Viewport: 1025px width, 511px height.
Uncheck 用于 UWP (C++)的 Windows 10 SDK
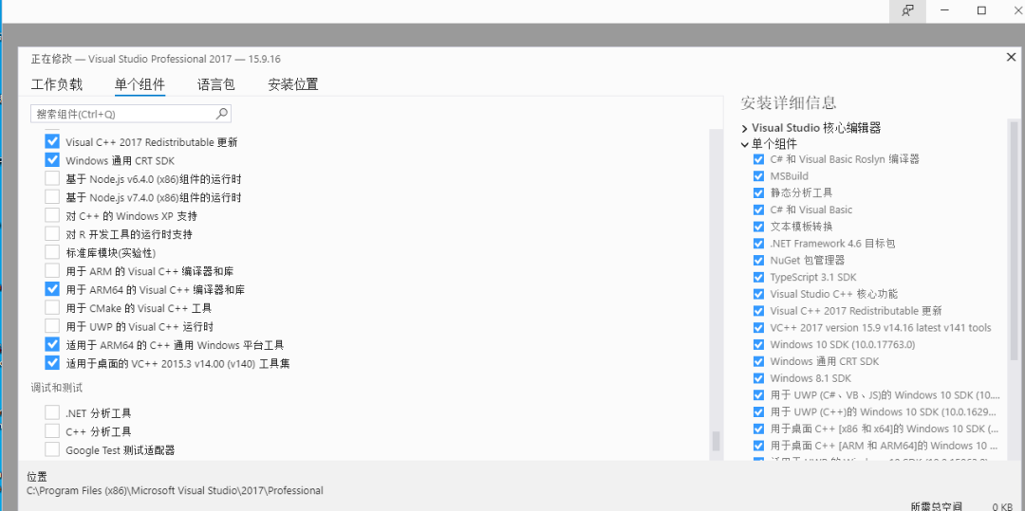tap(758, 412)
